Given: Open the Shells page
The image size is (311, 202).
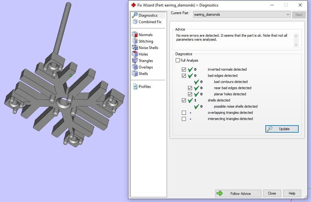Looking at the screenshot, I should [143, 73].
